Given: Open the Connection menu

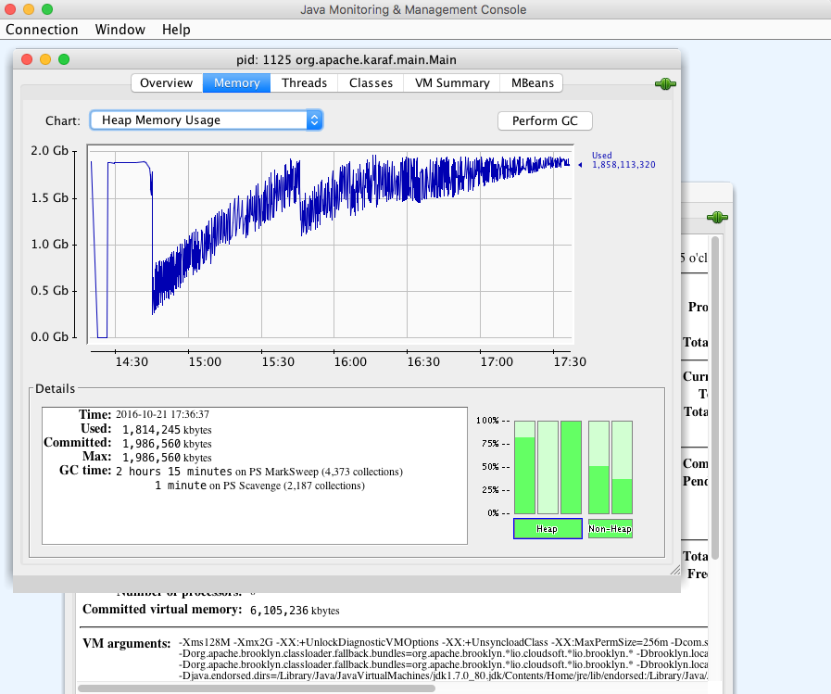Looking at the screenshot, I should click(42, 30).
